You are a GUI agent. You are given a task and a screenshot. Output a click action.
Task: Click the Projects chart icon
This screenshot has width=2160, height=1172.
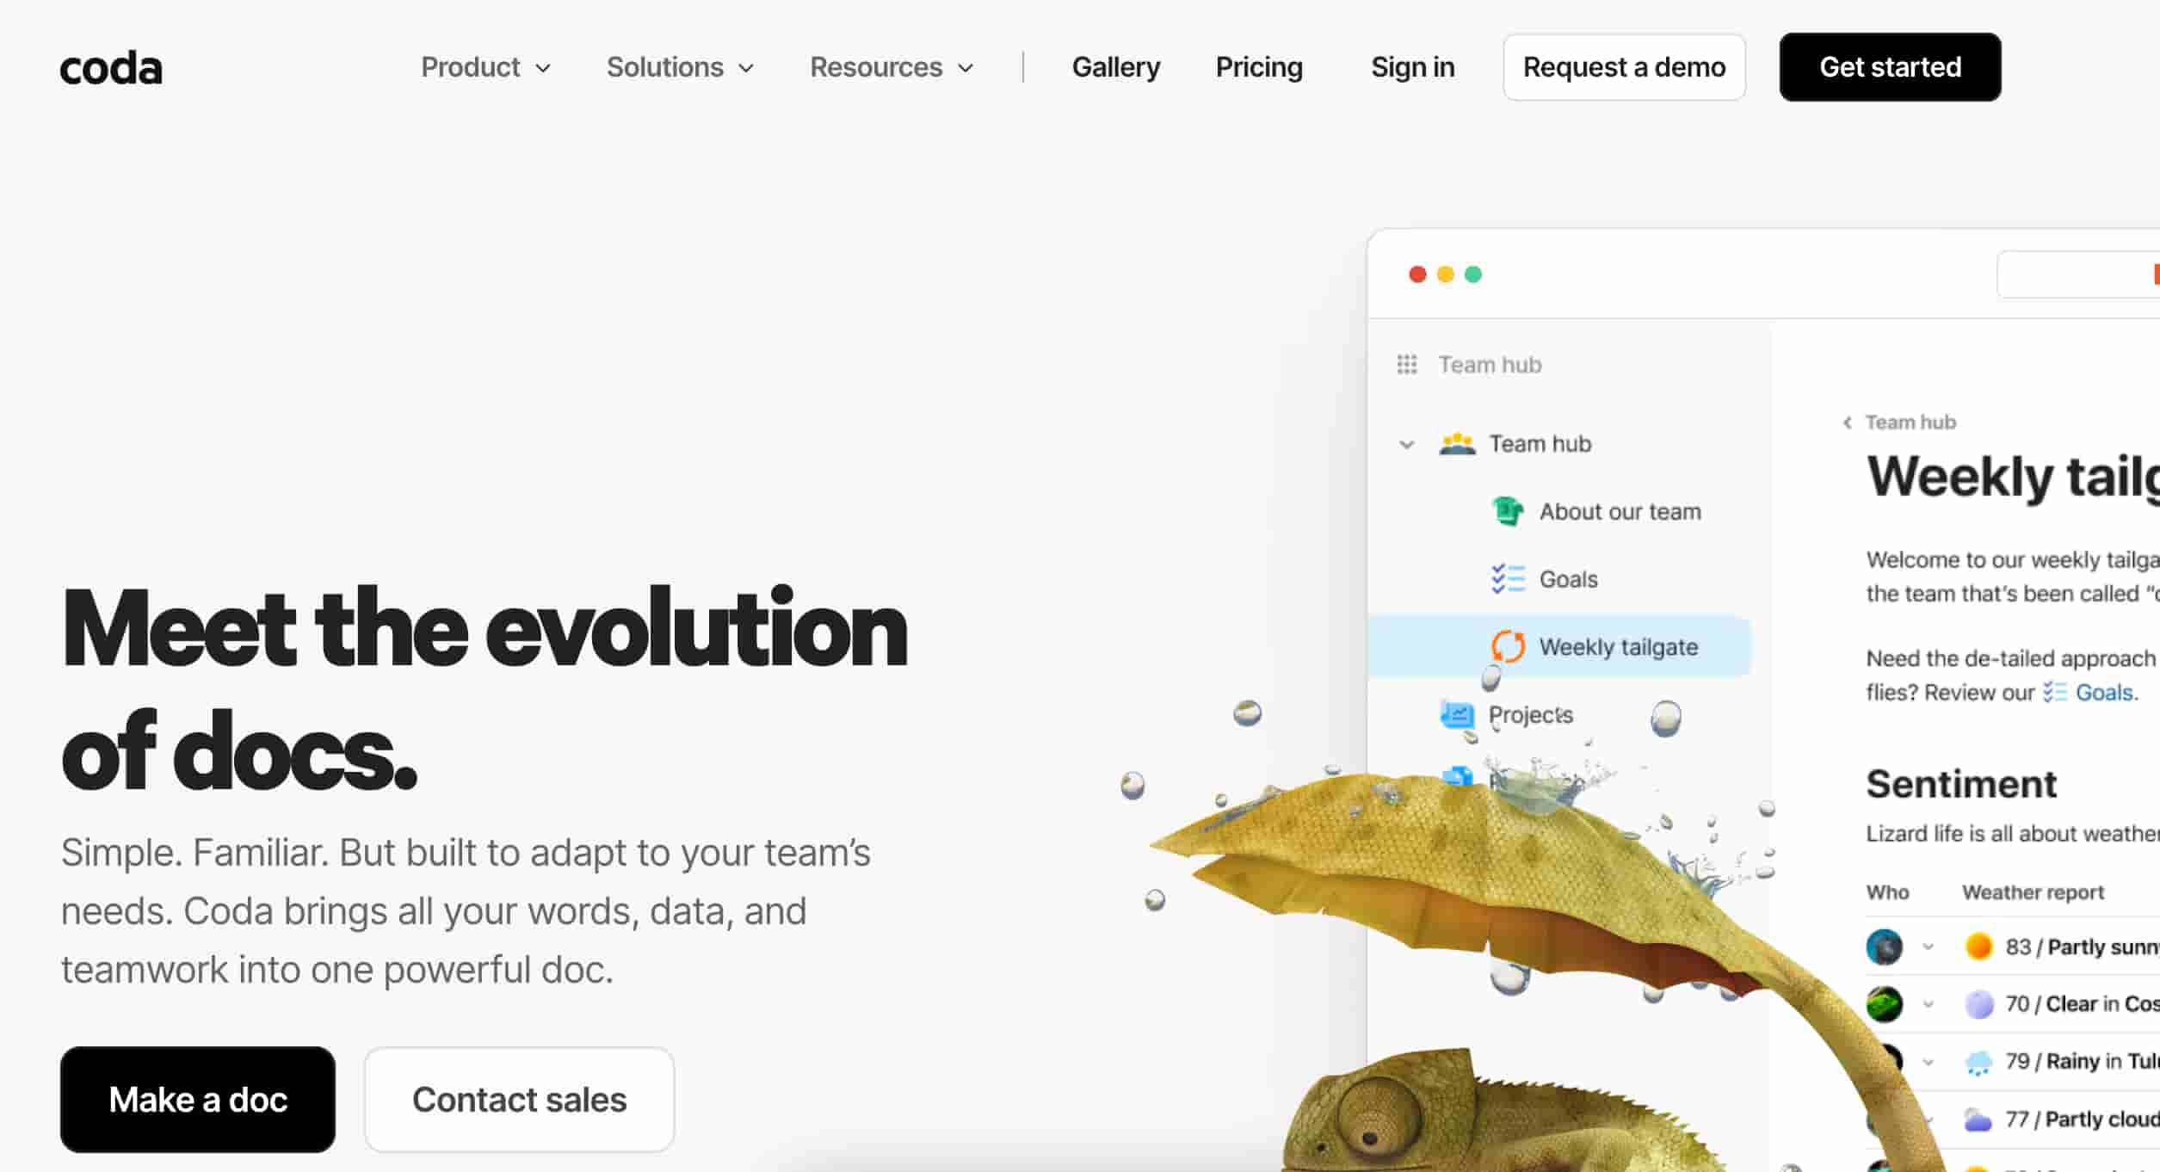[x=1457, y=714]
